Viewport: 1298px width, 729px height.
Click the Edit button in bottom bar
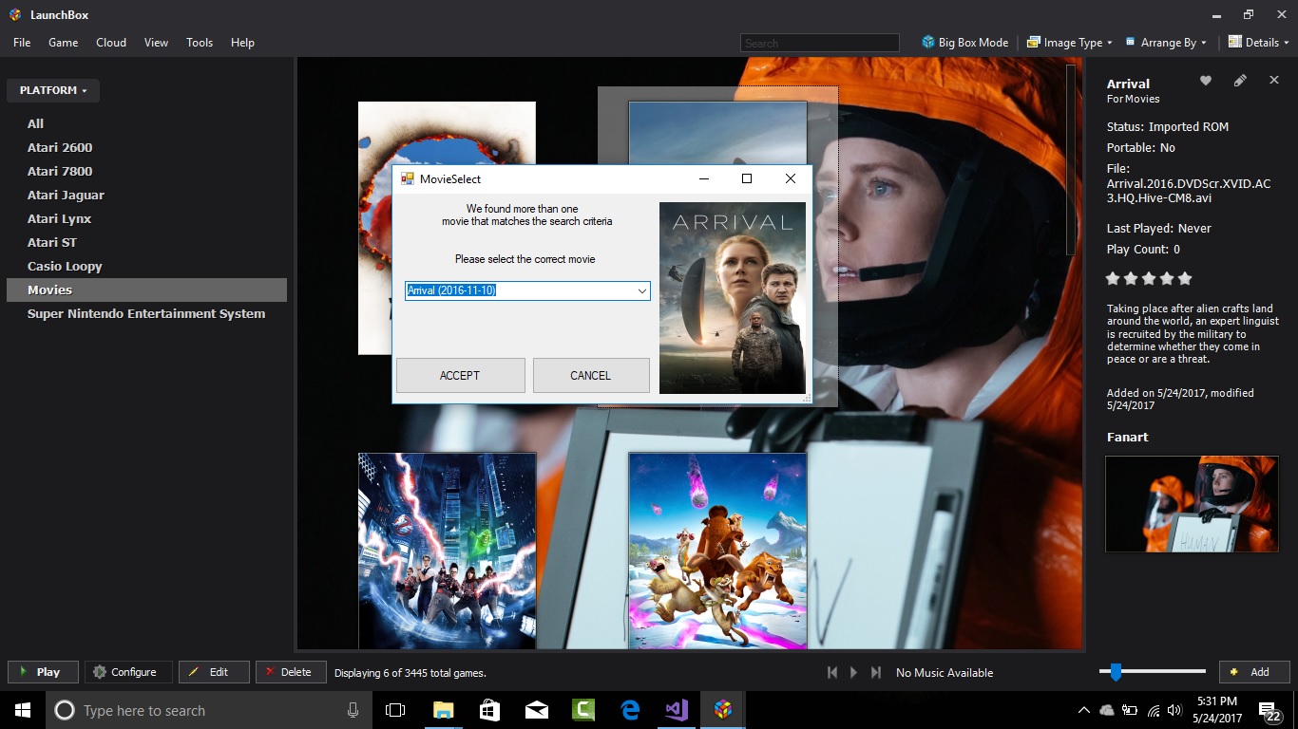[214, 672]
